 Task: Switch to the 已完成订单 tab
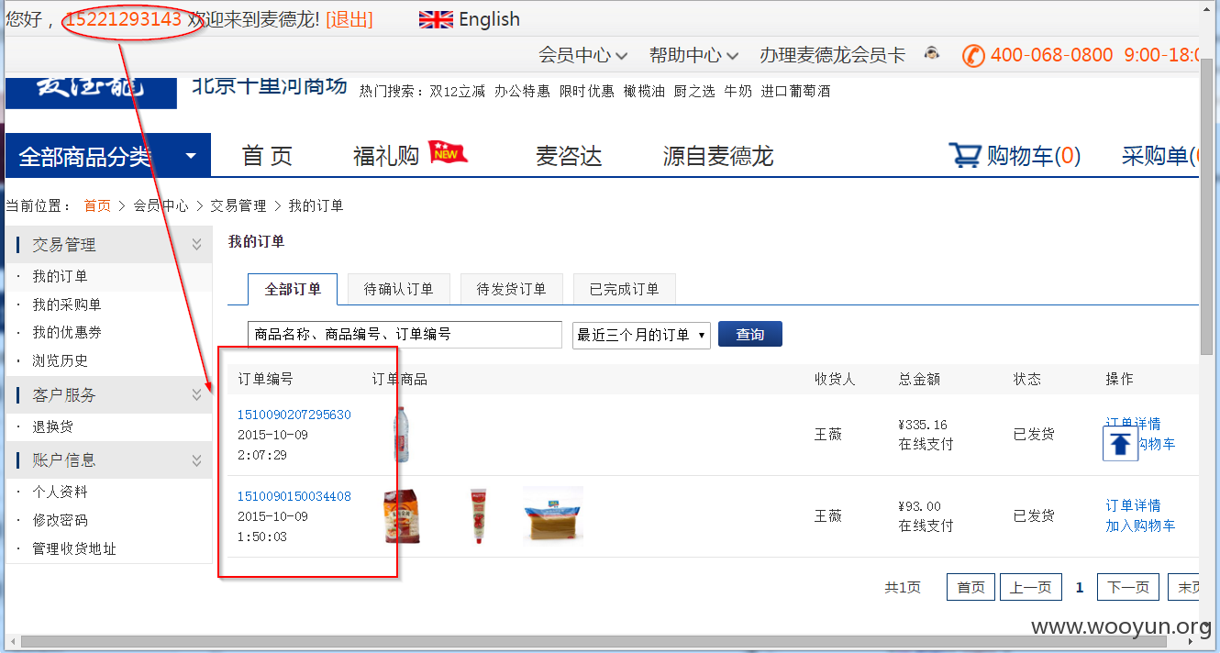pyautogui.click(x=625, y=289)
